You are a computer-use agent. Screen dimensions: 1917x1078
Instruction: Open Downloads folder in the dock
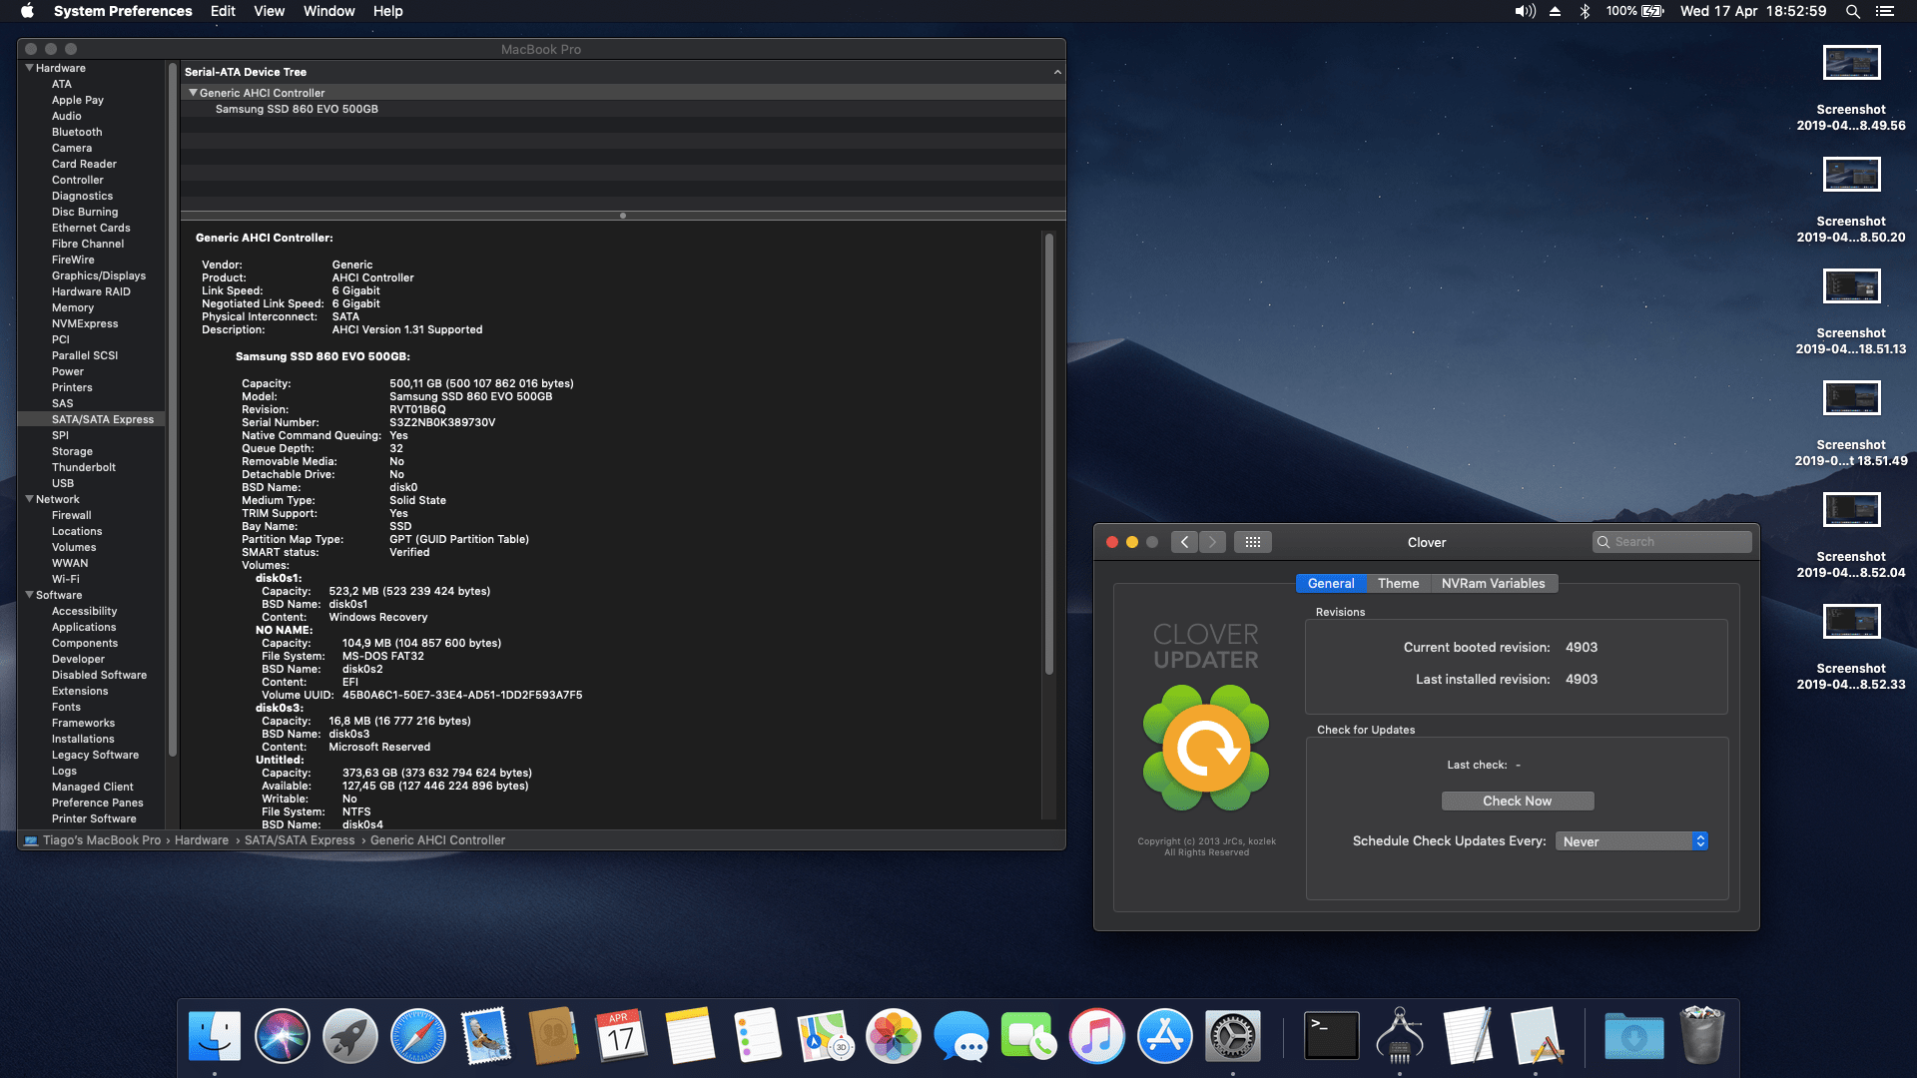1633,1036
